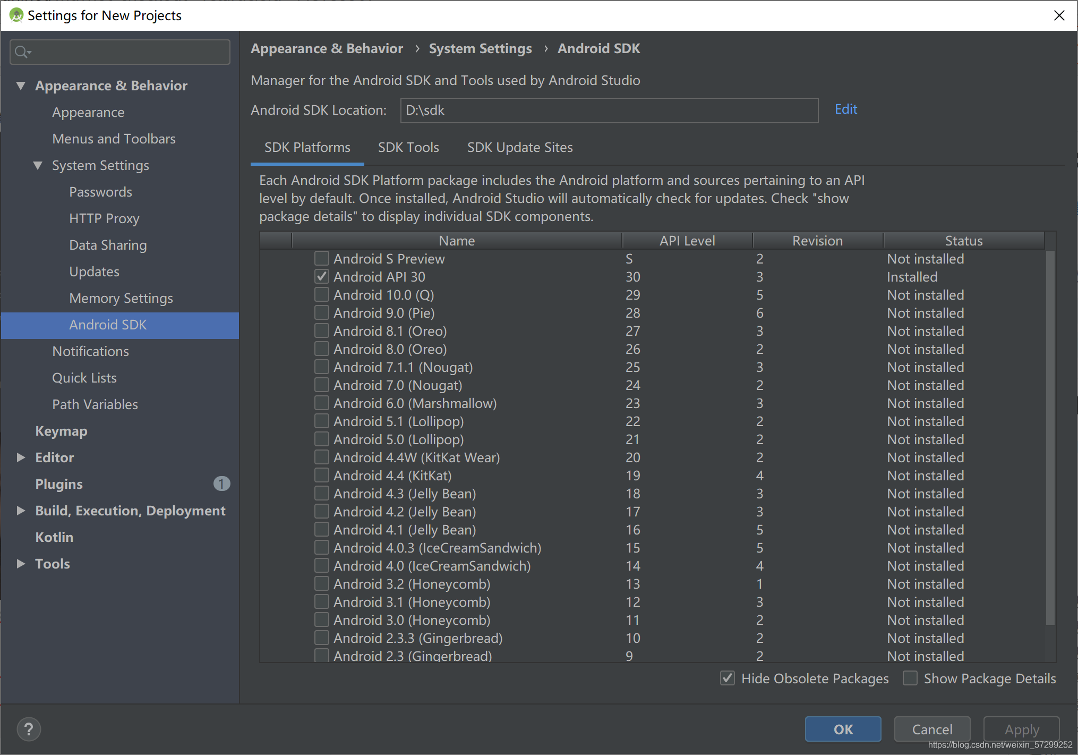Screen dimensions: 1078x755
Task: Click the Plugins update count badge
Action: point(221,483)
